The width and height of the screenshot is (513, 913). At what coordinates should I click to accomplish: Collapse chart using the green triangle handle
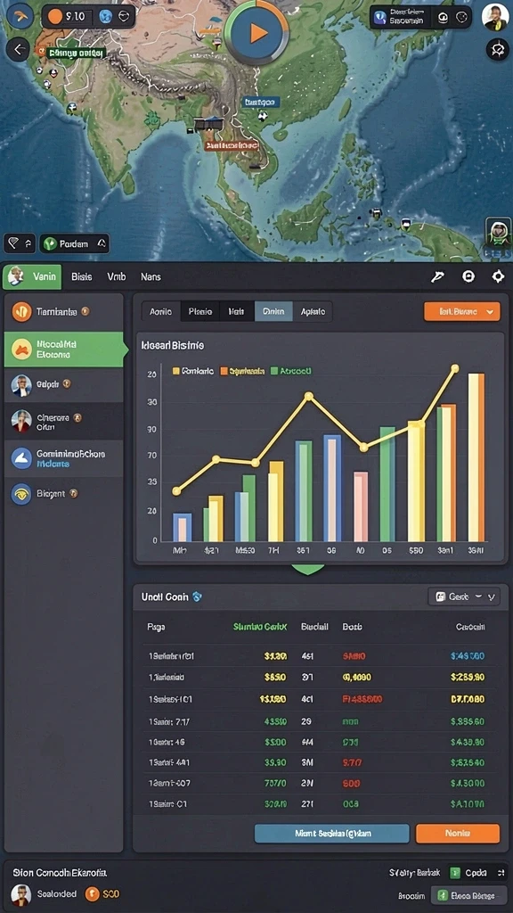pyautogui.click(x=307, y=569)
